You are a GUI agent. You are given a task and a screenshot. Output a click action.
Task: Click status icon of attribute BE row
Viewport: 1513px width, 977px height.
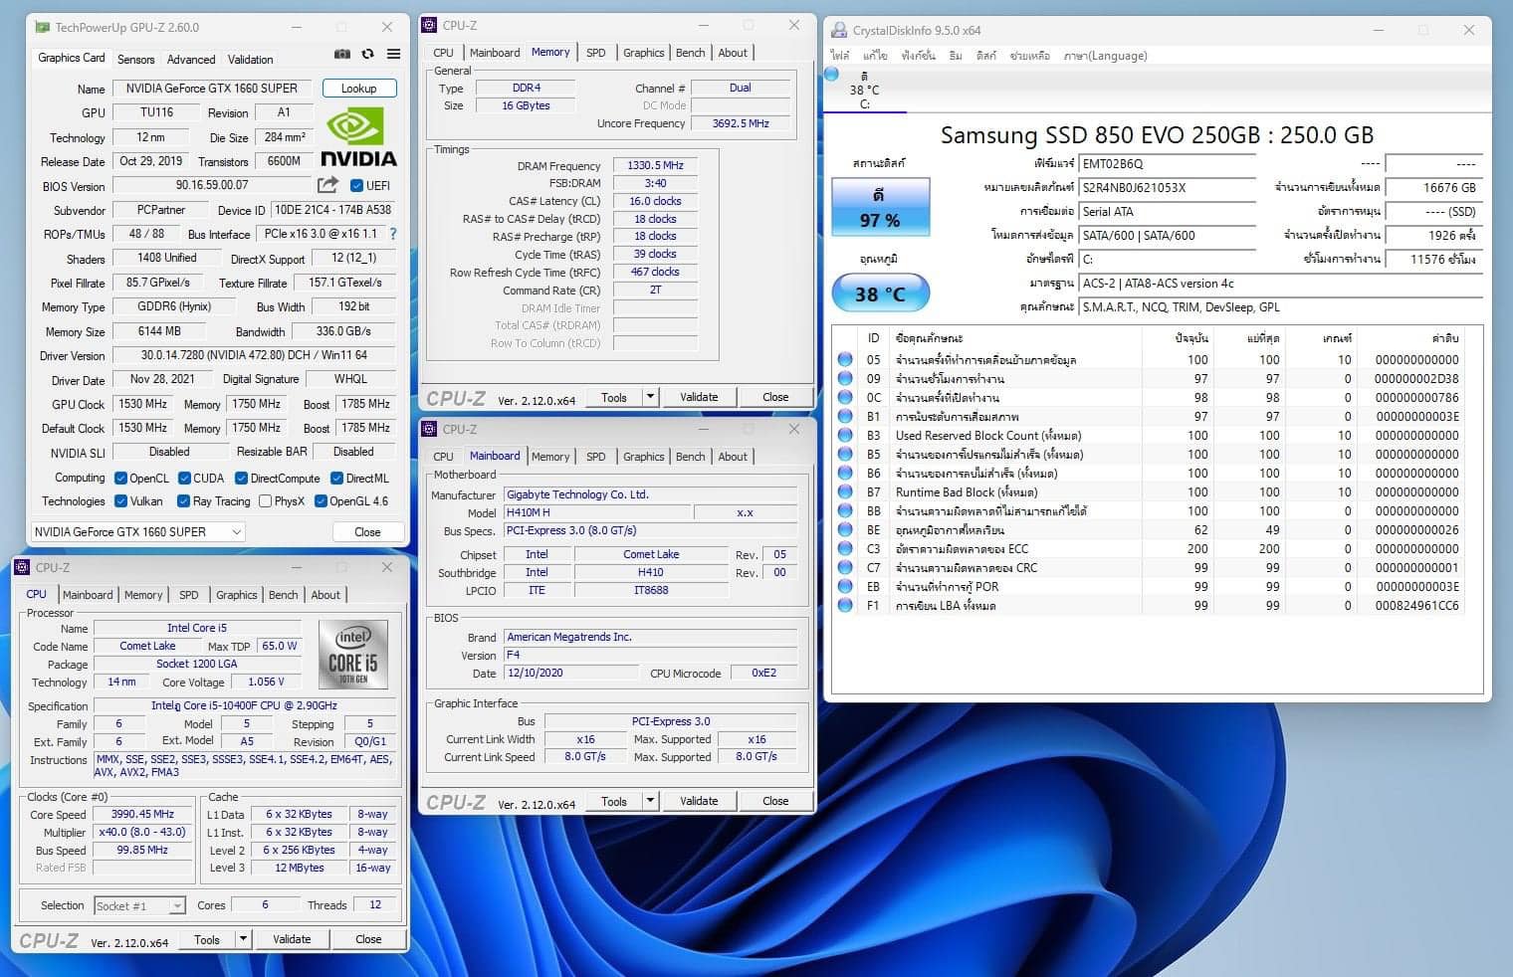pyautogui.click(x=845, y=529)
